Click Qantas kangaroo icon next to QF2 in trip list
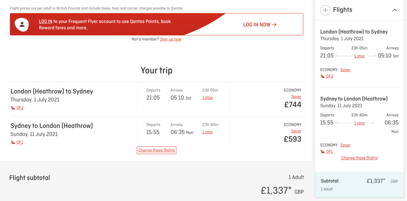 click(x=13, y=108)
